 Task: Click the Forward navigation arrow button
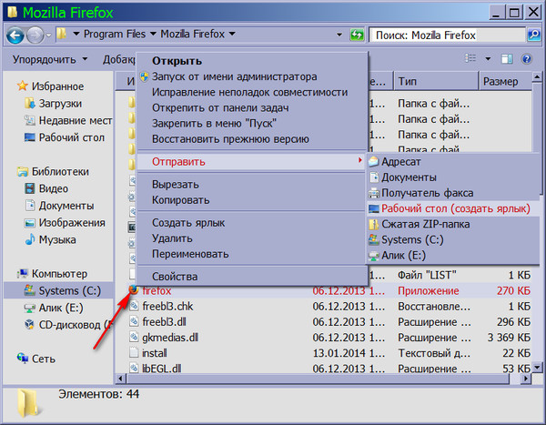[35, 35]
